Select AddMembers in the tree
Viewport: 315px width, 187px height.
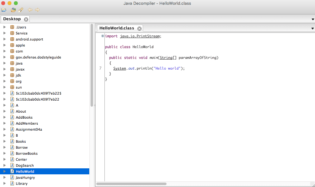[27, 123]
